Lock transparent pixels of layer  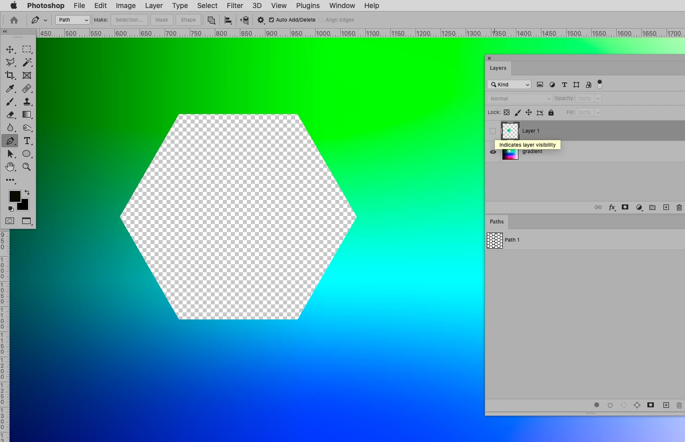tap(507, 113)
